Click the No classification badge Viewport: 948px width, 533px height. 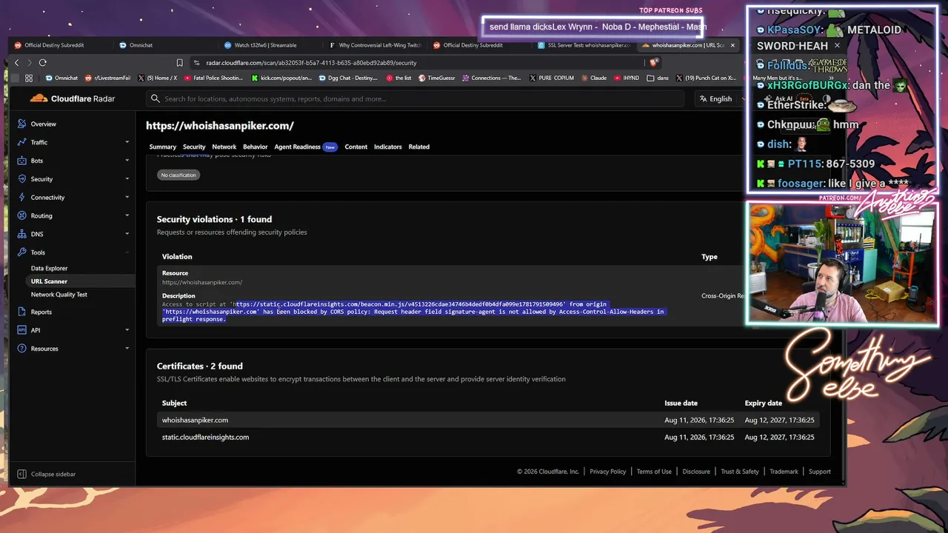coord(178,175)
